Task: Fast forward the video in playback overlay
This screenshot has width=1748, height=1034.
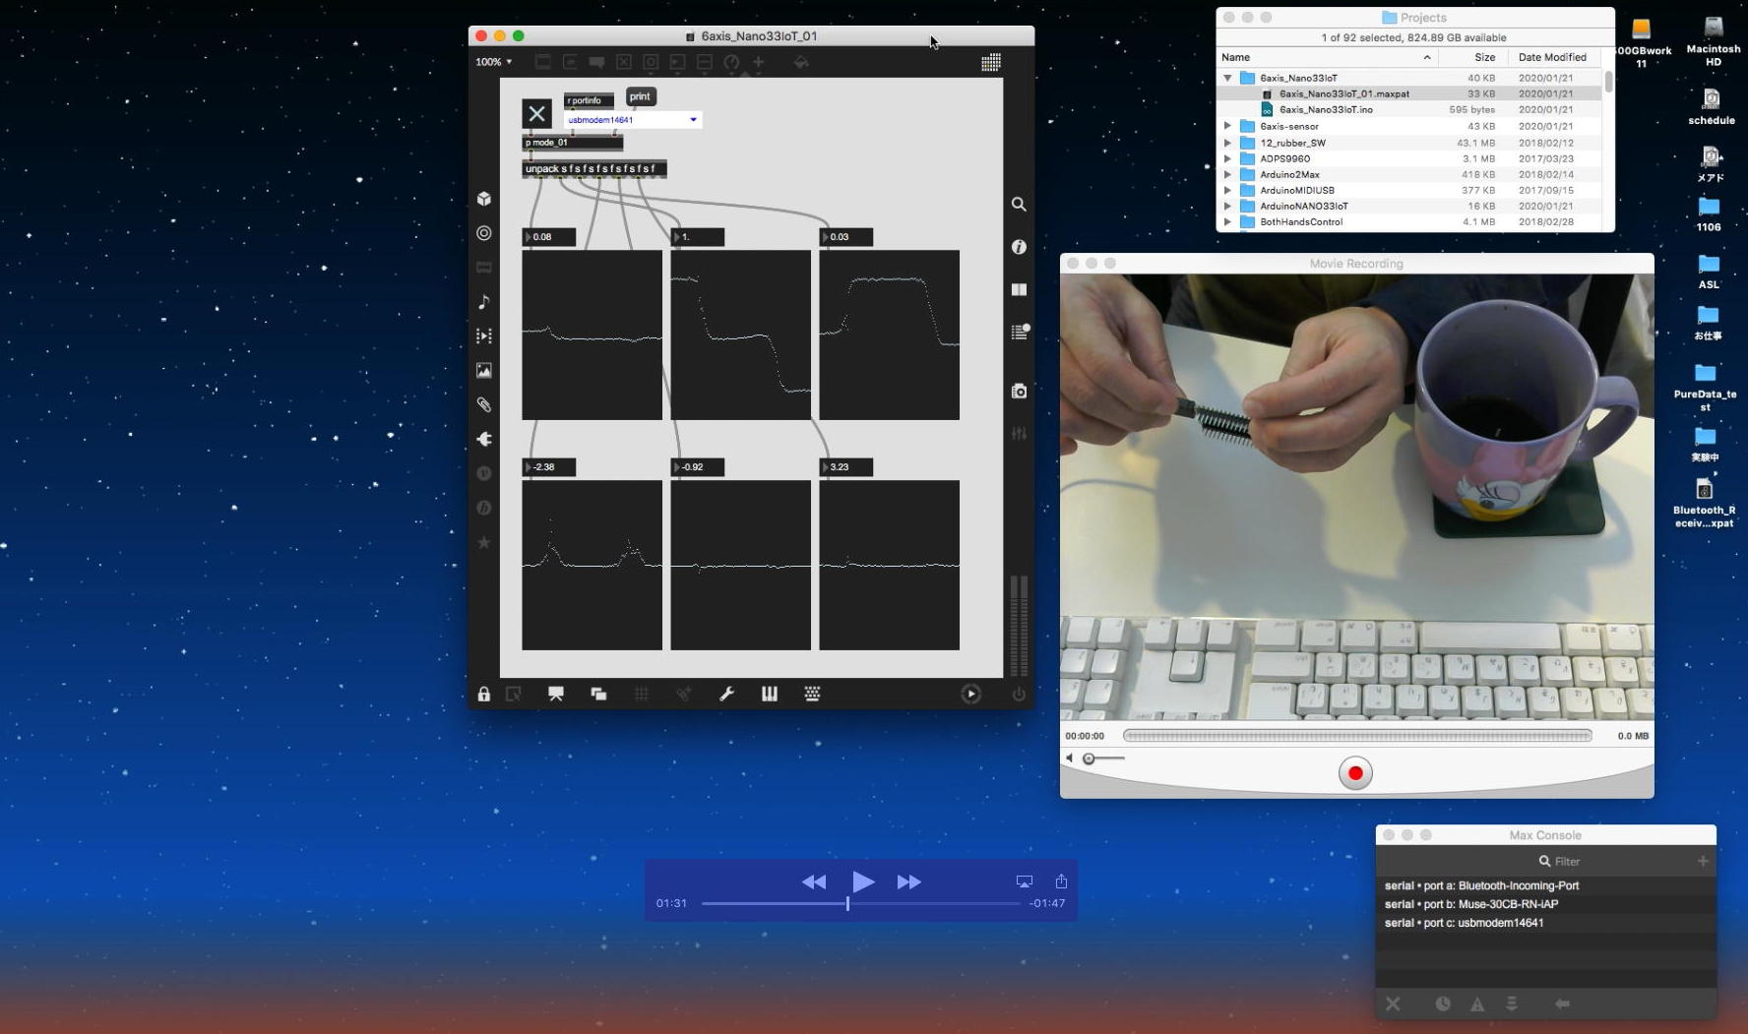Action: coord(908,882)
